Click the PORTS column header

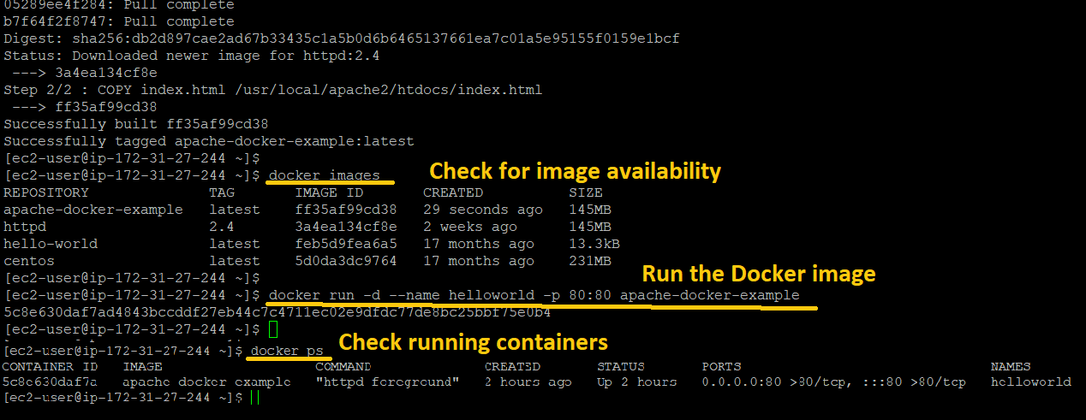point(723,366)
